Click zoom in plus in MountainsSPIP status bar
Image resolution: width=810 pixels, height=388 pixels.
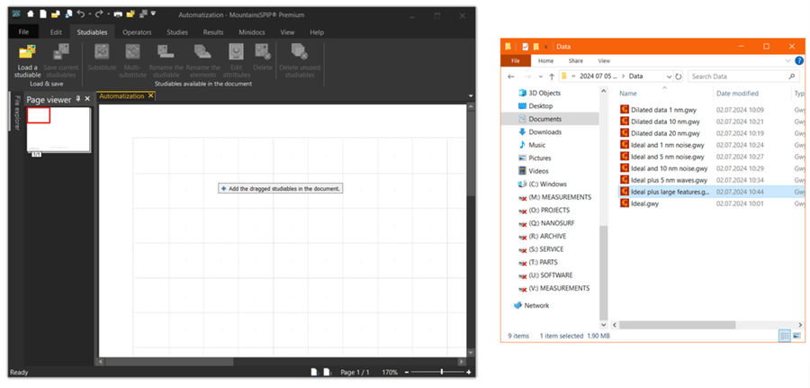469,373
